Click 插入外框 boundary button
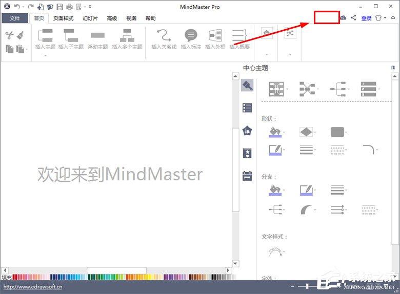The image size is (400, 294). tap(215, 39)
